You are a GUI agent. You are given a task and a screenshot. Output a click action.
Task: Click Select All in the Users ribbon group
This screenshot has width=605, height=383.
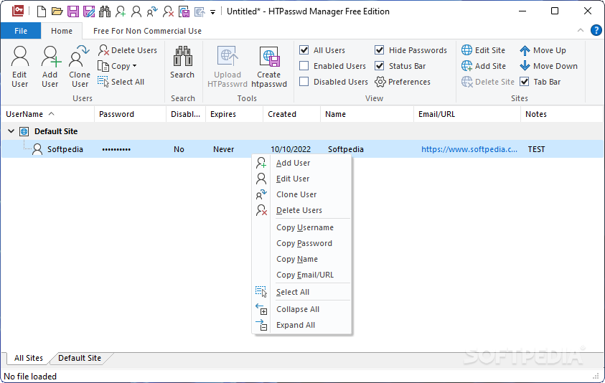121,82
